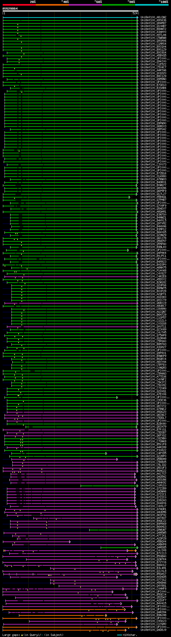
Task: Select the UniRef100_Q382A3 label
Action: coord(153,500)
